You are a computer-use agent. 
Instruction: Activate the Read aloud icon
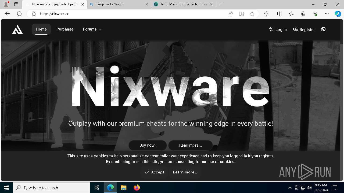coord(231,14)
